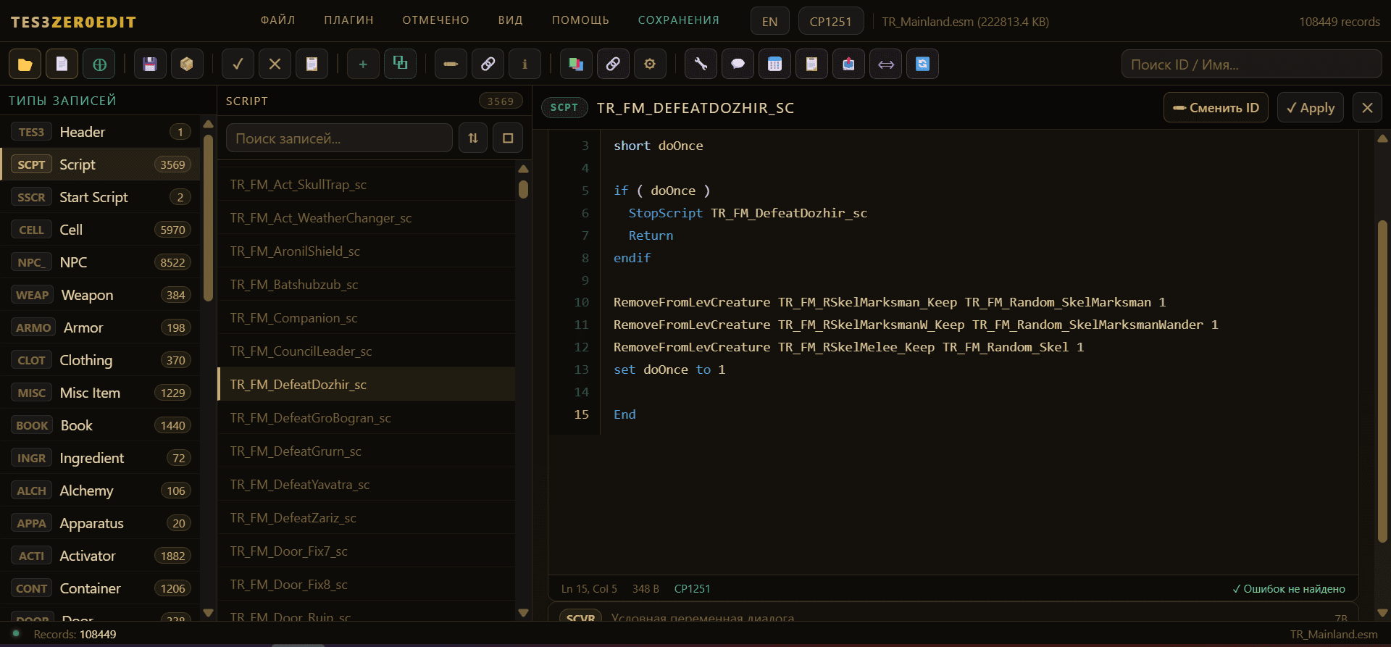Screen dimensions: 1391x647
Task: Open the Сохранения menu
Action: click(679, 20)
